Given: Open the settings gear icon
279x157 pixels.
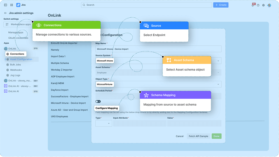Looking at the screenshot, I should click(x=263, y=5).
